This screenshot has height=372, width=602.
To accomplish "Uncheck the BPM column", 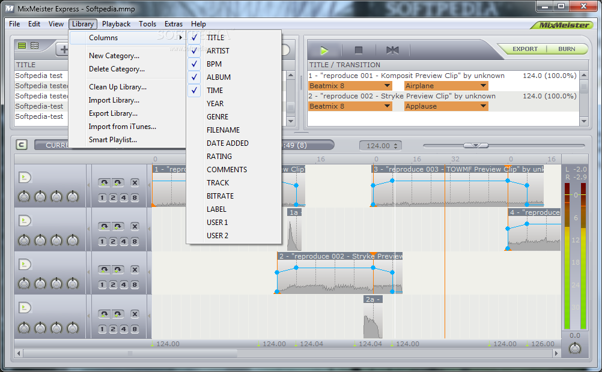I will tap(234, 64).
